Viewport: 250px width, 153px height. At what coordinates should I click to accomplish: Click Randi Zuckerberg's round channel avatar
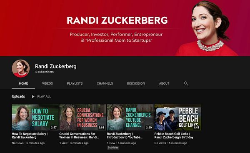click(21, 68)
